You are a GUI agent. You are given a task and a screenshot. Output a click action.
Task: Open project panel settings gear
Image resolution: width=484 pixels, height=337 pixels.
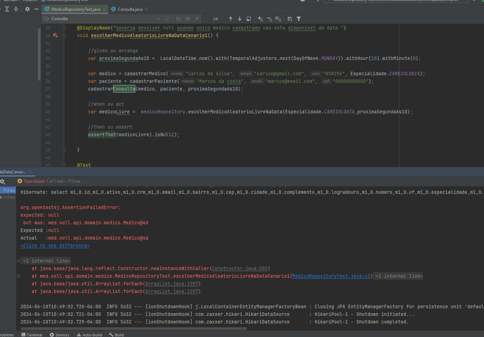[27, 9]
